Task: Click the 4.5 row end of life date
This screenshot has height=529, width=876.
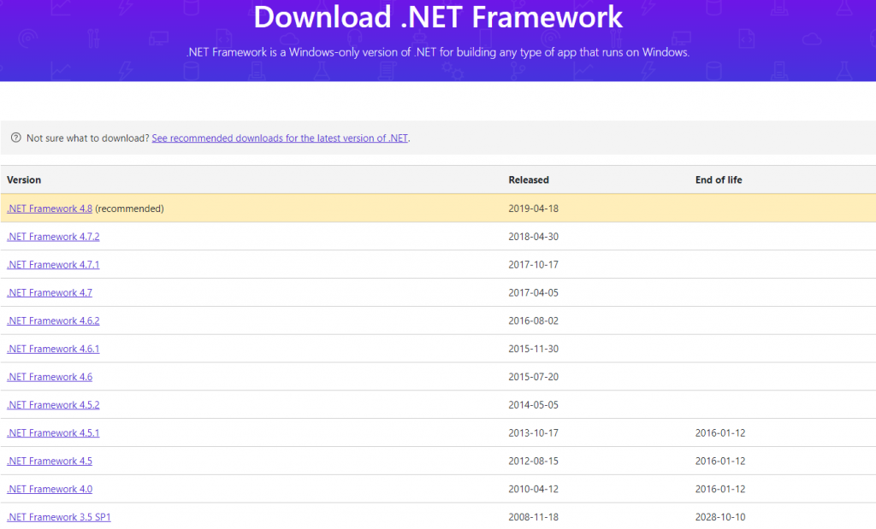Action: pyautogui.click(x=720, y=461)
